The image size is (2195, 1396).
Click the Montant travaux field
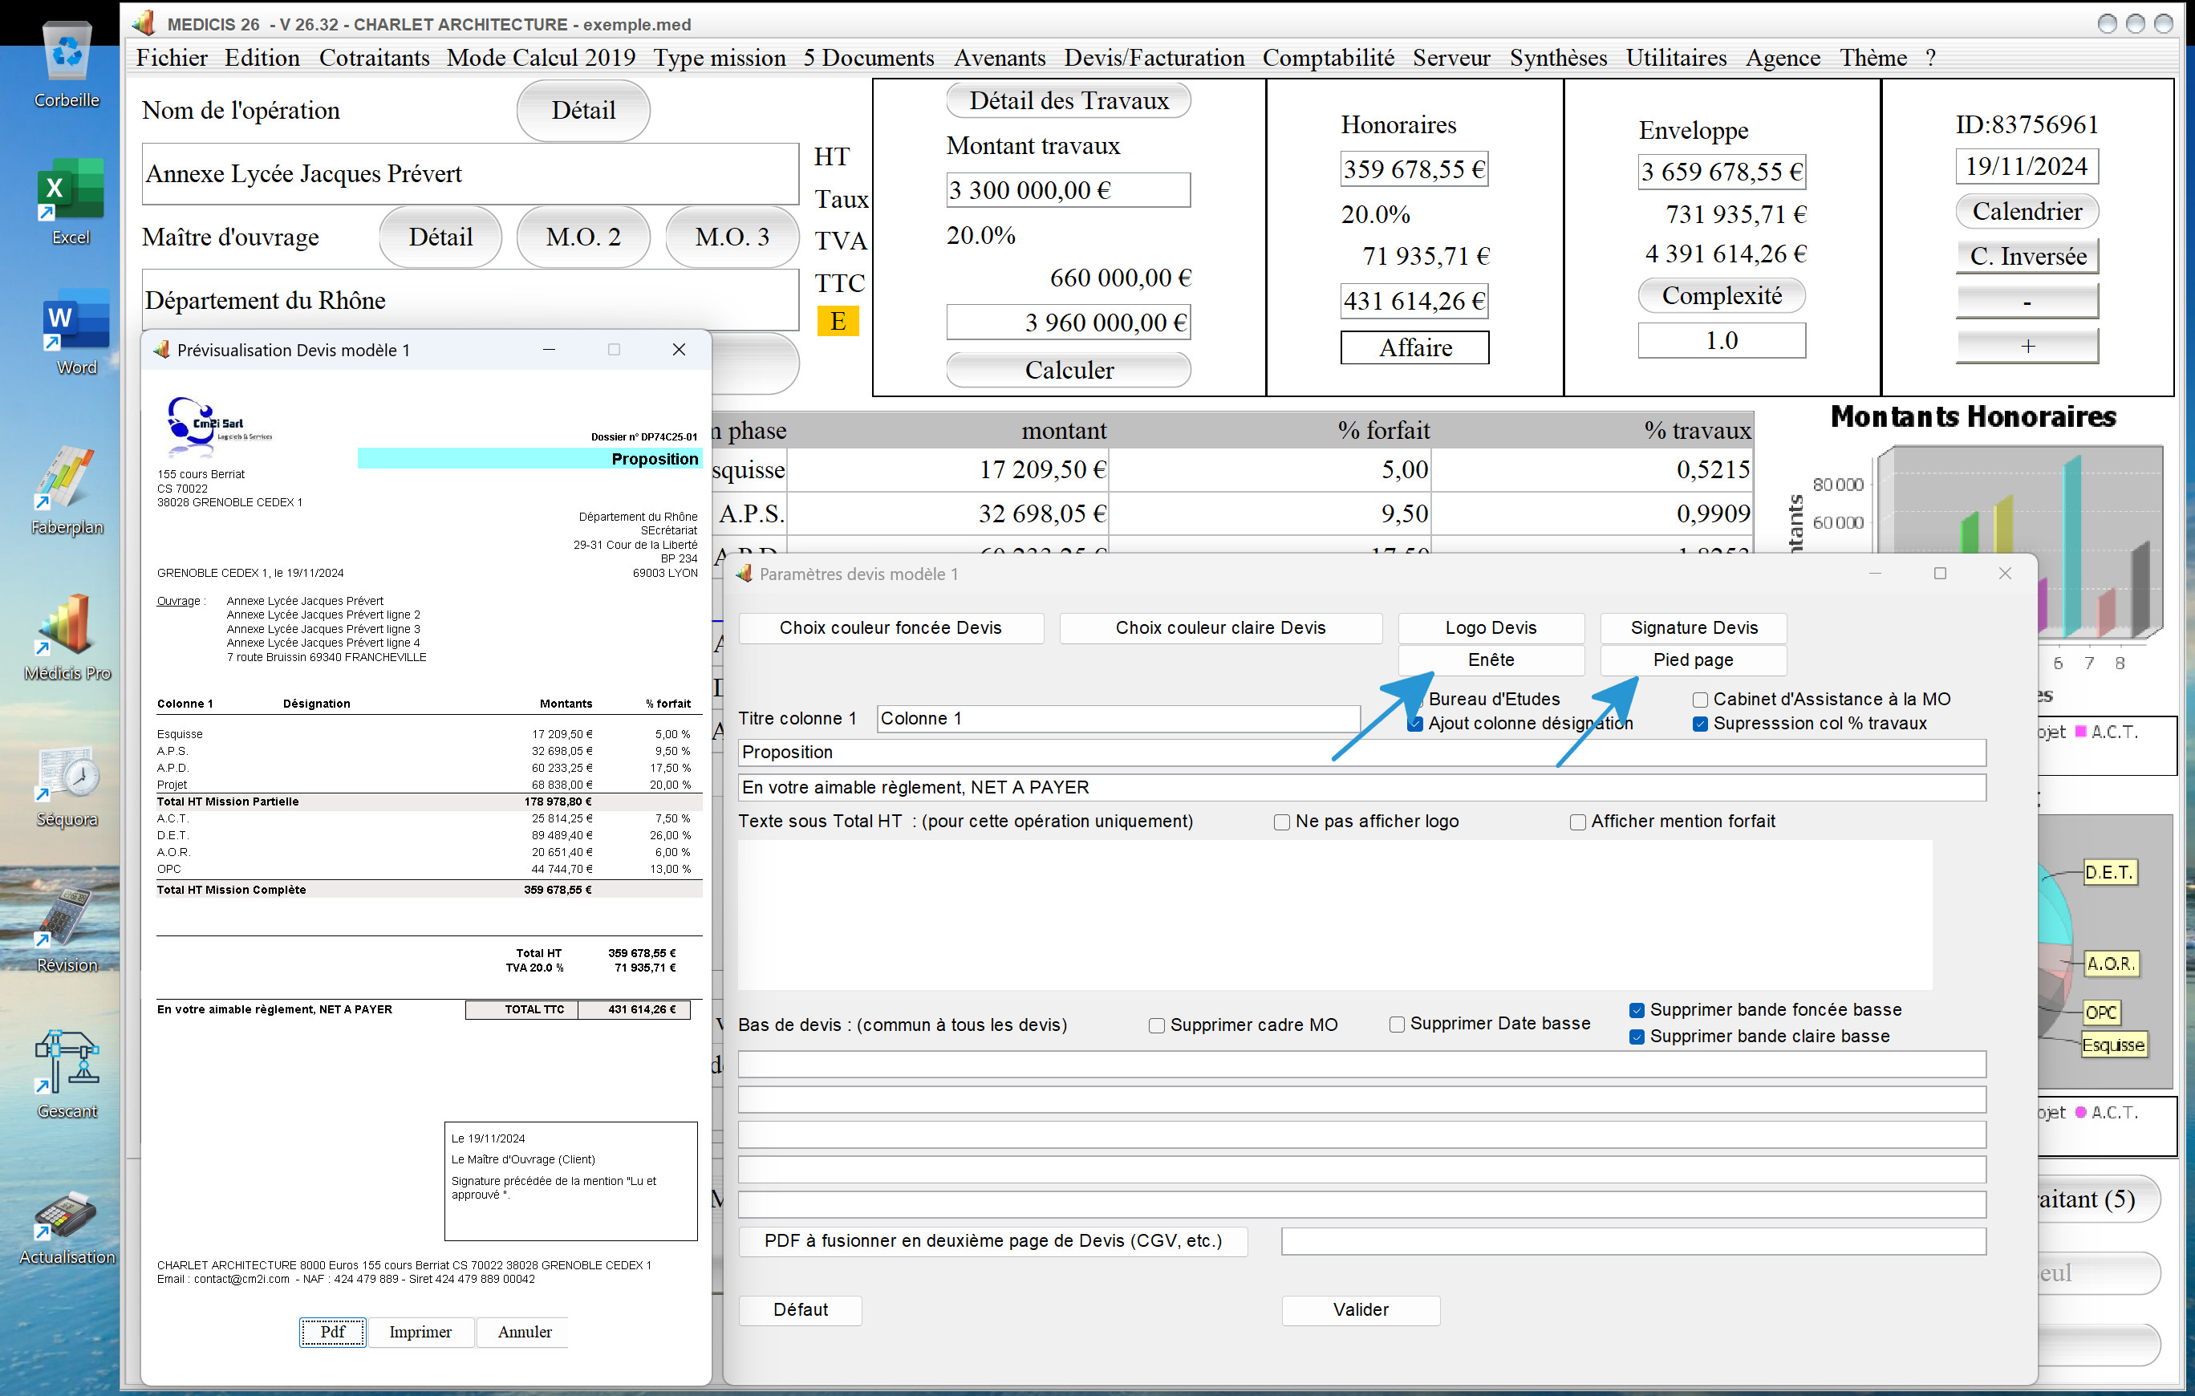coord(1069,191)
